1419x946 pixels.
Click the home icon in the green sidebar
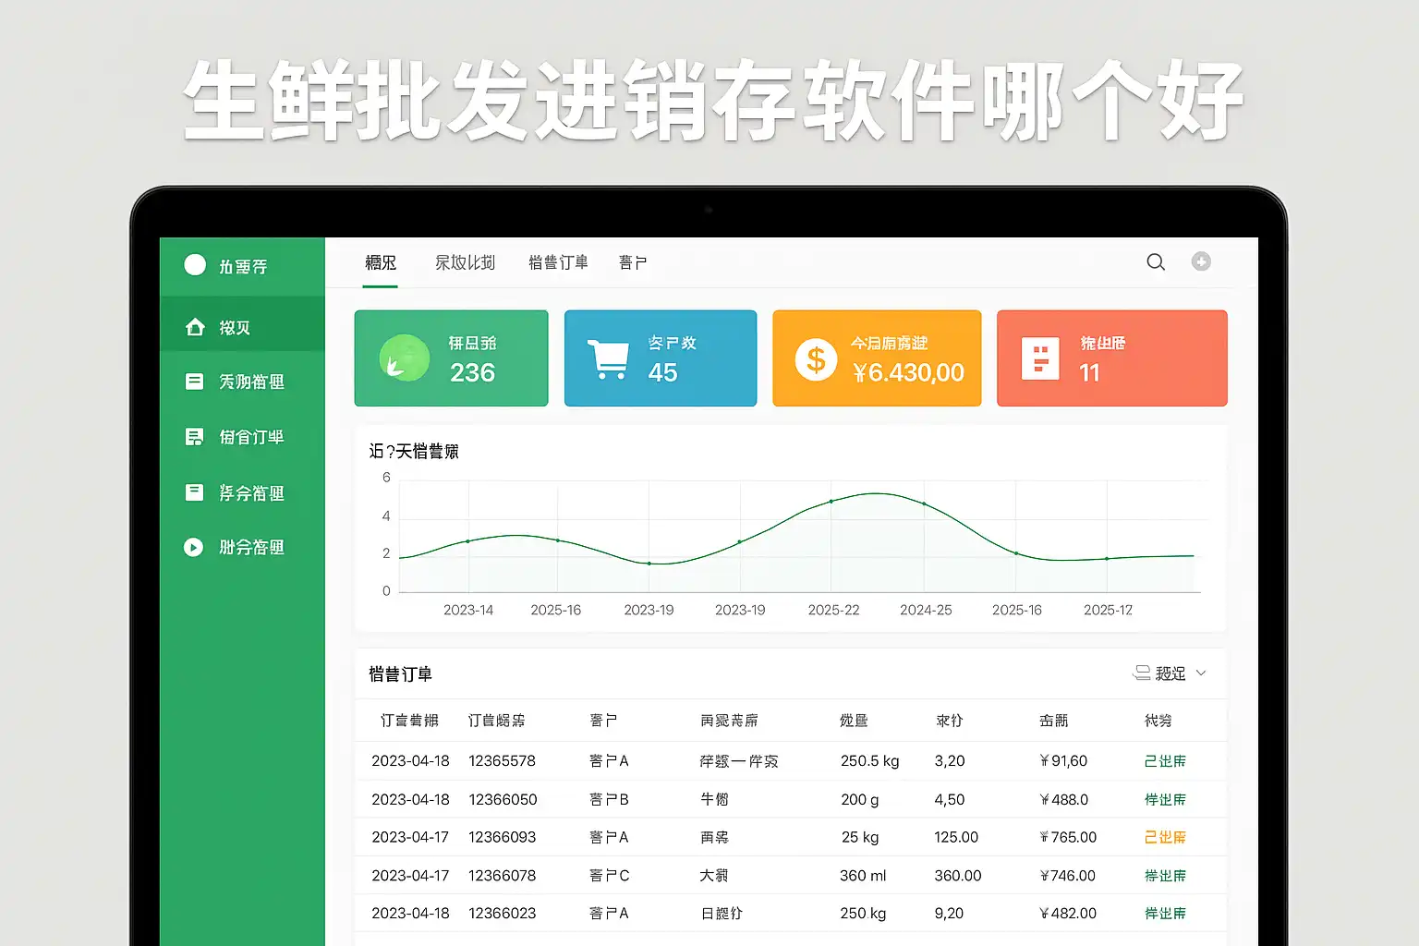(x=195, y=327)
